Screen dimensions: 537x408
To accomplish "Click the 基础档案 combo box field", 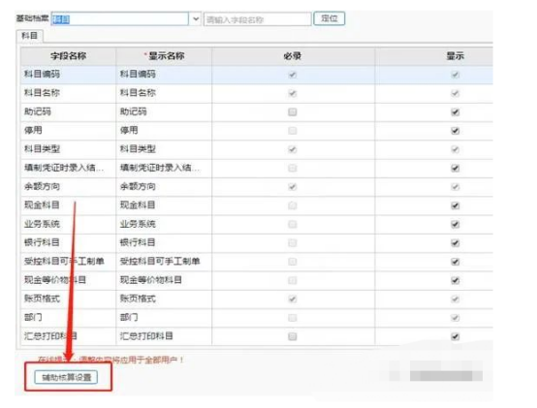I will click(x=119, y=18).
